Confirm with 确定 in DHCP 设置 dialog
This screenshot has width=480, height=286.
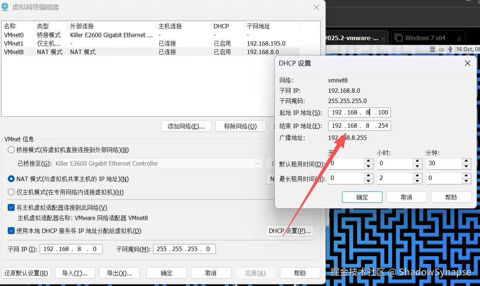362,197
